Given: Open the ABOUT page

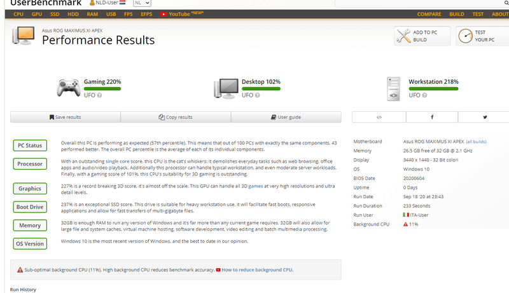Looking at the screenshot, I should point(500,14).
